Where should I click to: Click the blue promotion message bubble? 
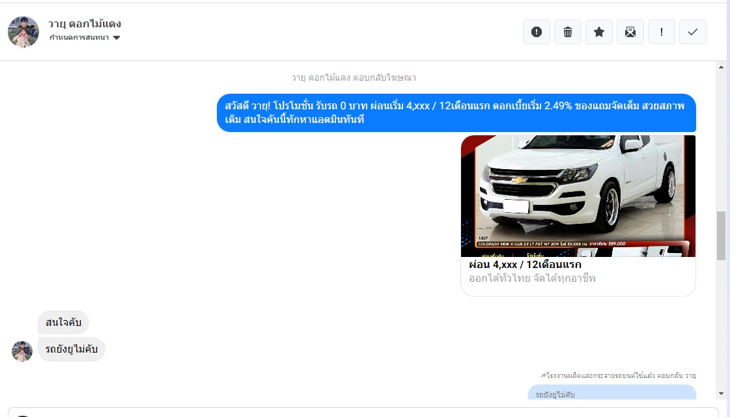point(456,113)
